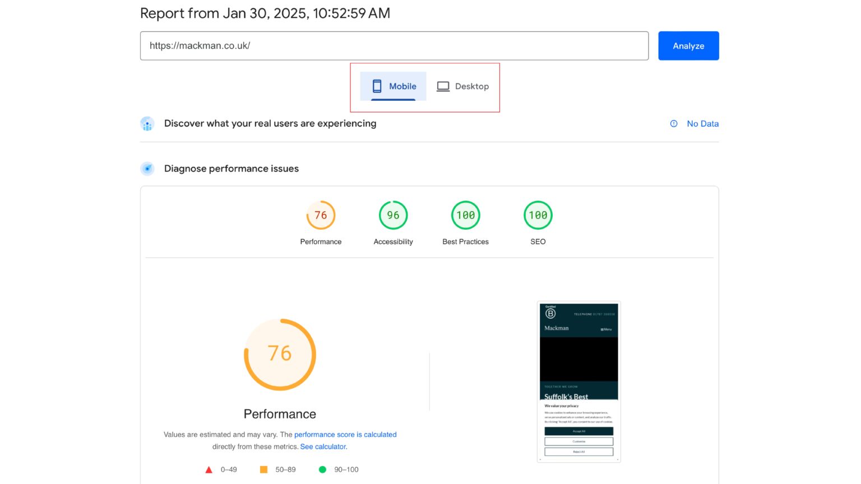Screen dimensions: 861x484
Task: Select the Mobile tab
Action: point(392,86)
